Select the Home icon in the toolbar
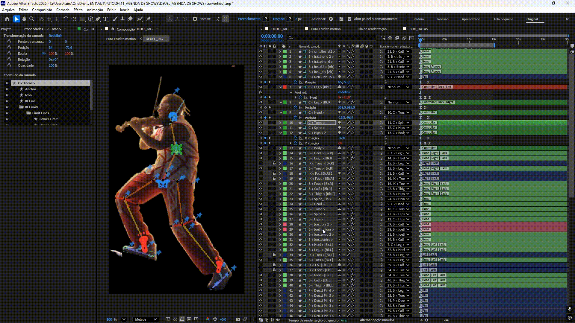575x323 pixels. click(x=7, y=19)
